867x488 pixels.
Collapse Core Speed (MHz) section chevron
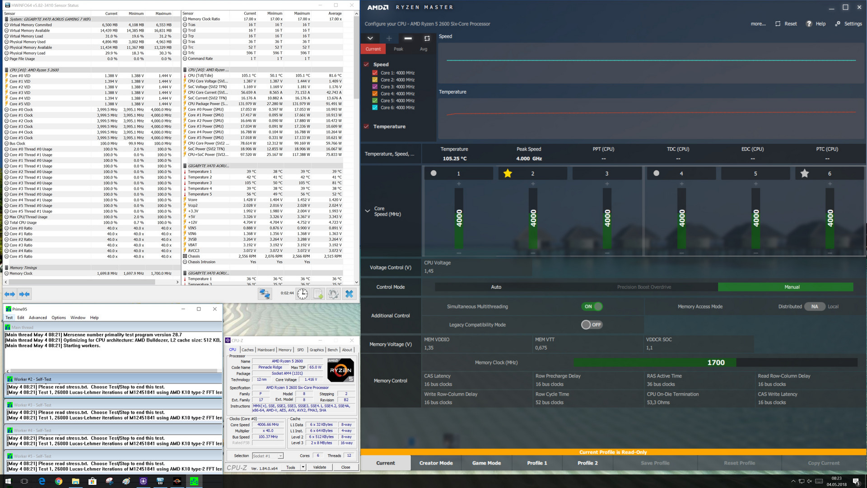click(x=368, y=211)
